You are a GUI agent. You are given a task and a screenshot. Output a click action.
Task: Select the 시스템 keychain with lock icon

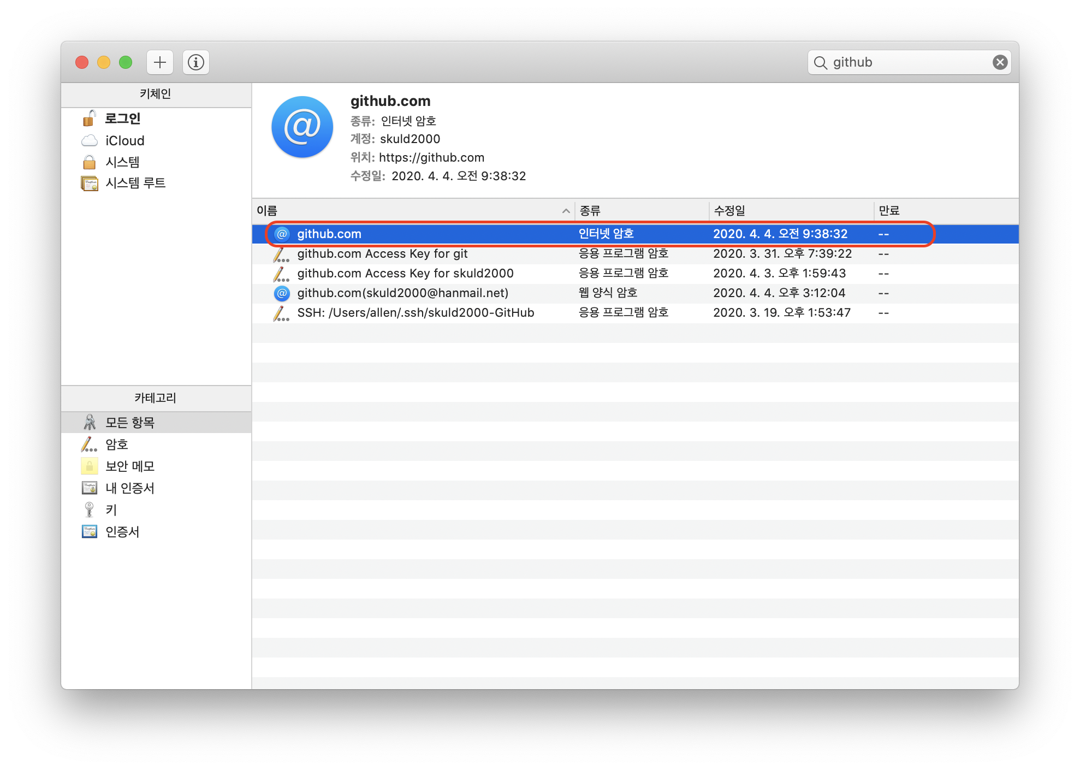(x=122, y=162)
